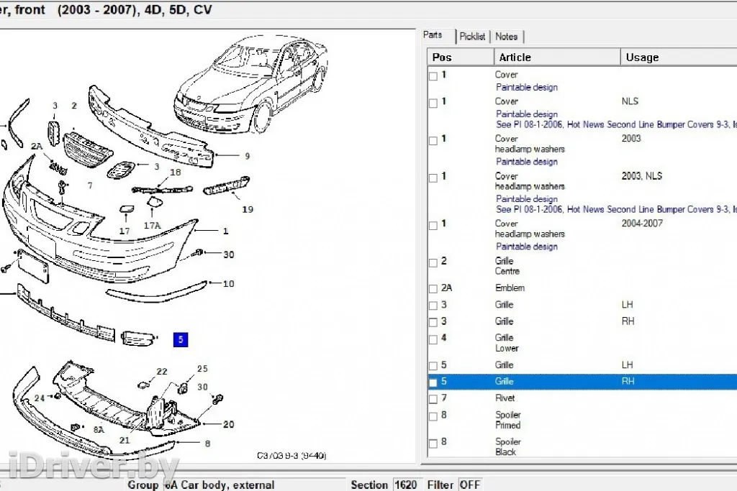This screenshot has height=491, width=737.
Task: Open the Picklist tab
Action: tap(472, 37)
